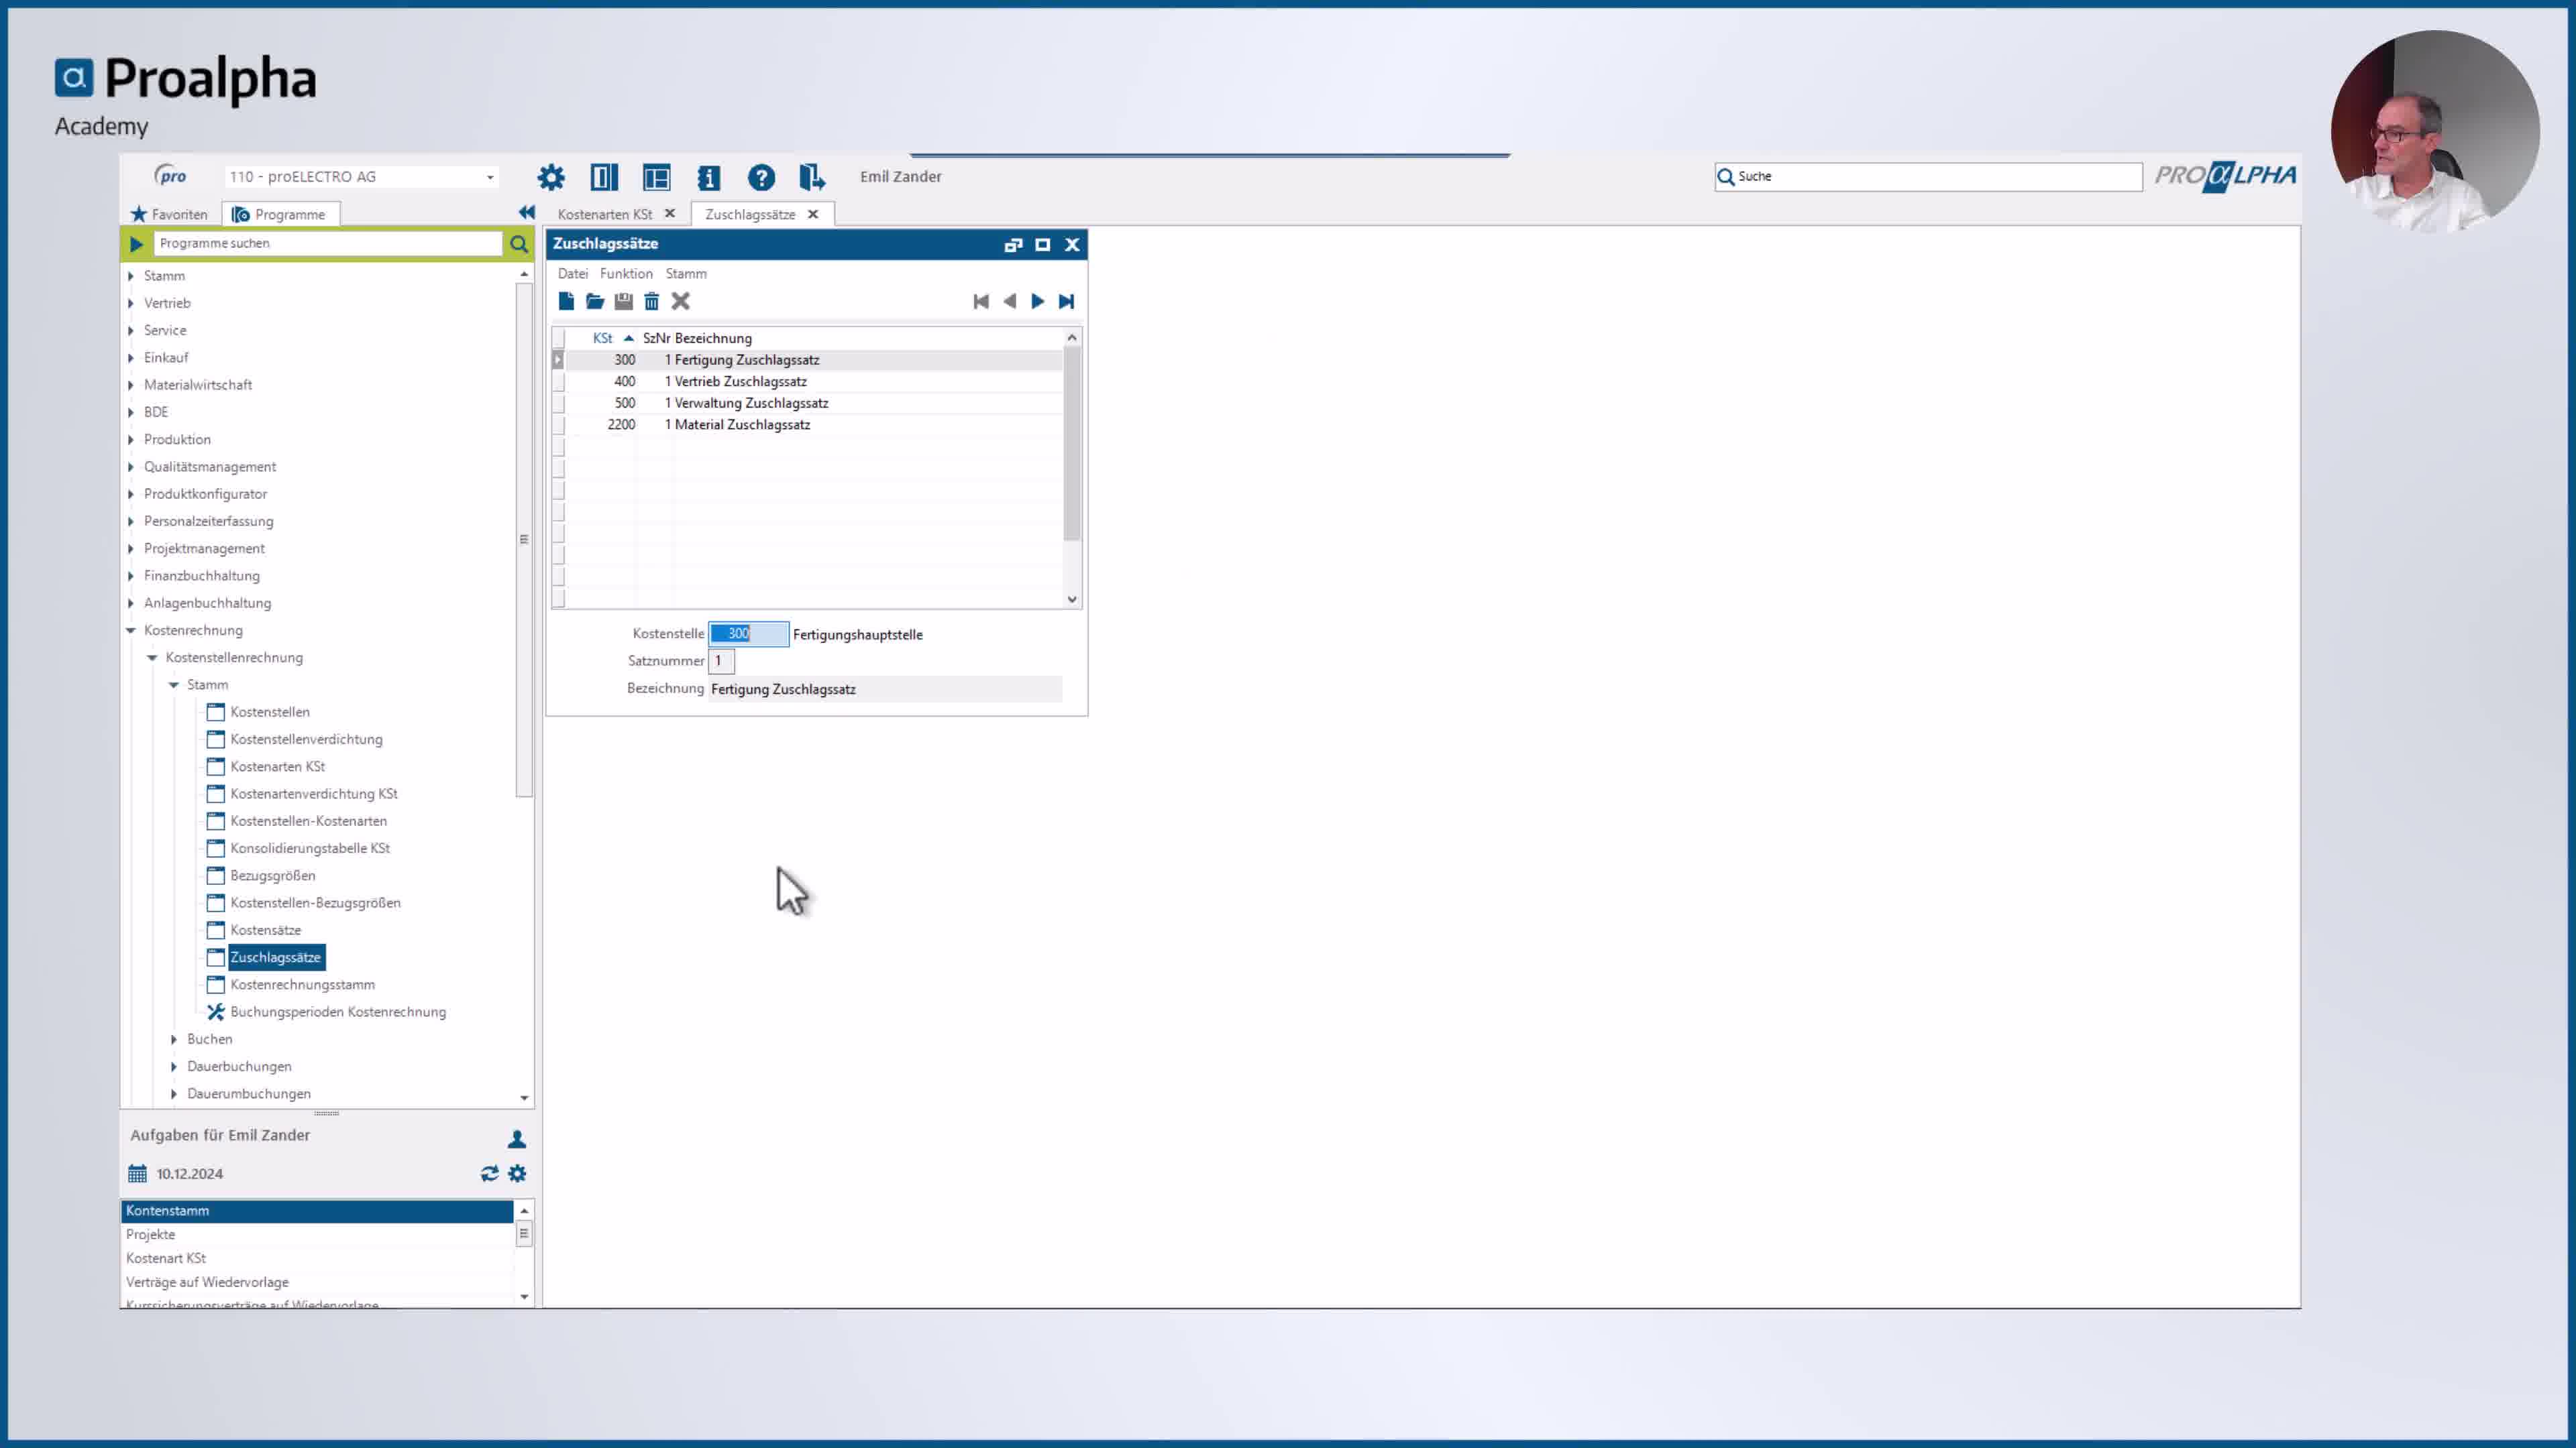
Task: Switch to the Favoriten tab
Action: pyautogui.click(x=169, y=214)
